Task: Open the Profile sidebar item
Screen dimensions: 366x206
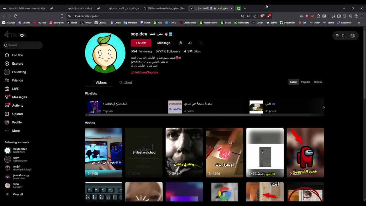Action: coord(13,122)
